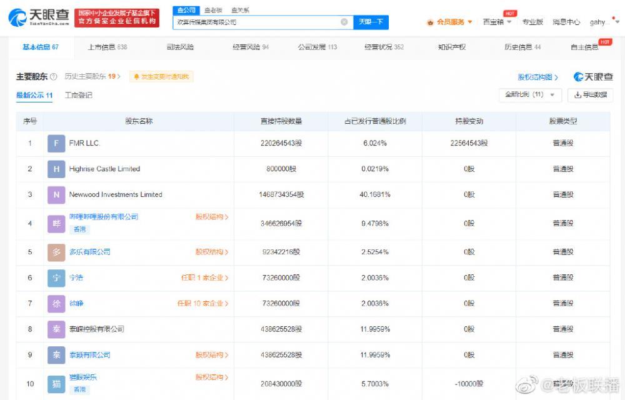Viewport: 625px width, 400px height.
Task: Select the 查公司 search tab
Action: tap(186, 10)
